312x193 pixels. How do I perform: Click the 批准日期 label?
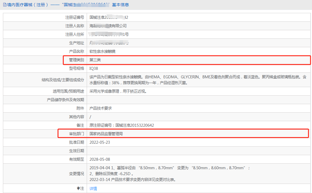click(x=76, y=143)
